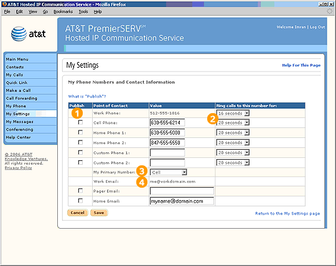
Task: Click the empty Custom Phone 1 field
Action: [167, 153]
